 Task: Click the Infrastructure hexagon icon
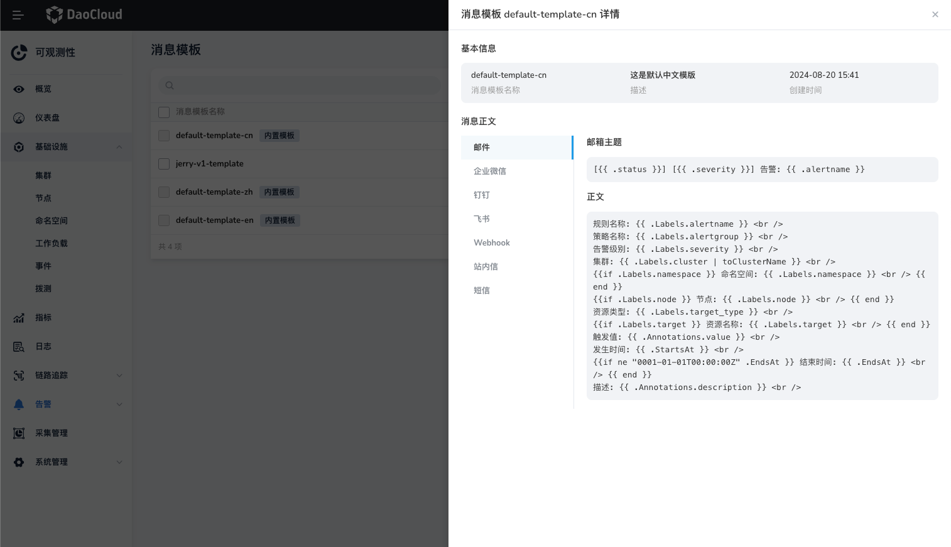click(x=19, y=147)
